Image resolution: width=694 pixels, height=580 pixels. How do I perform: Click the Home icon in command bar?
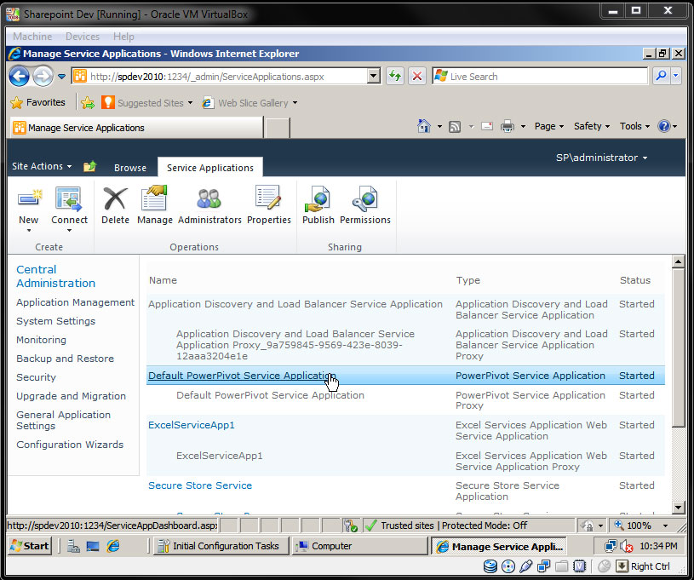(x=423, y=126)
